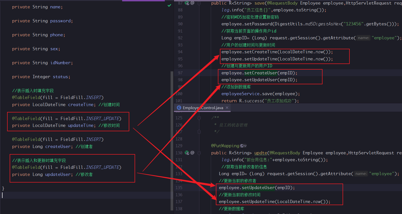Viewport: 402px width, 214px height.
Task: Click the 'name:' parameter hint on line 133
Action: (x=361, y=174)
